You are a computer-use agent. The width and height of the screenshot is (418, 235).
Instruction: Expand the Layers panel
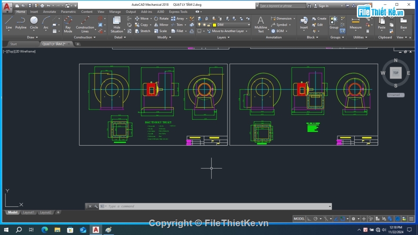[x=223, y=37]
